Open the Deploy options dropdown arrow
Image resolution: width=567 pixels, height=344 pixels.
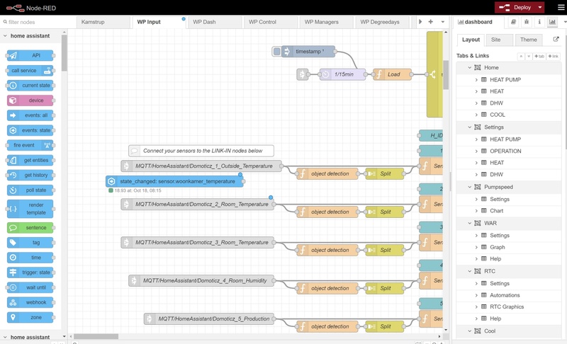click(x=540, y=7)
